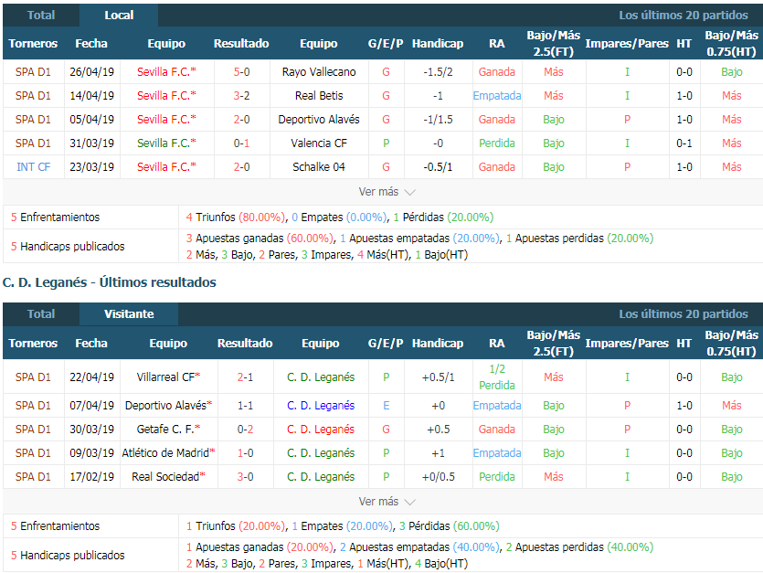Click the Fecha header in Sevilla table

(91, 44)
